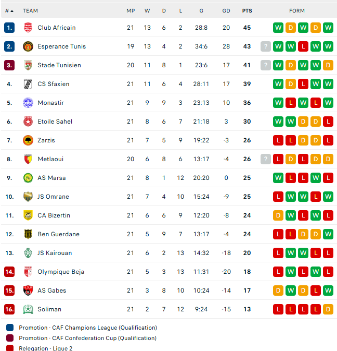337x351 pixels.
Task: Click the Stade Tunisien club logo
Action: point(28,65)
